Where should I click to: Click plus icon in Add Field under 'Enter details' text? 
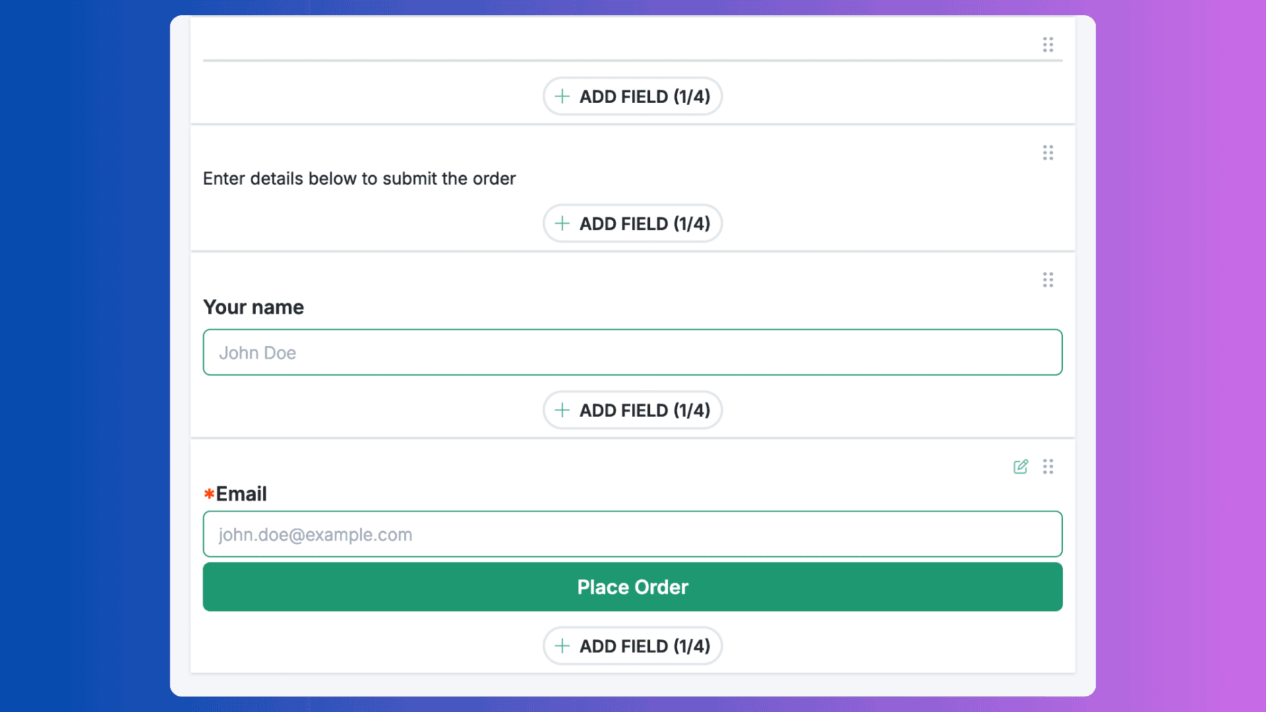562,223
